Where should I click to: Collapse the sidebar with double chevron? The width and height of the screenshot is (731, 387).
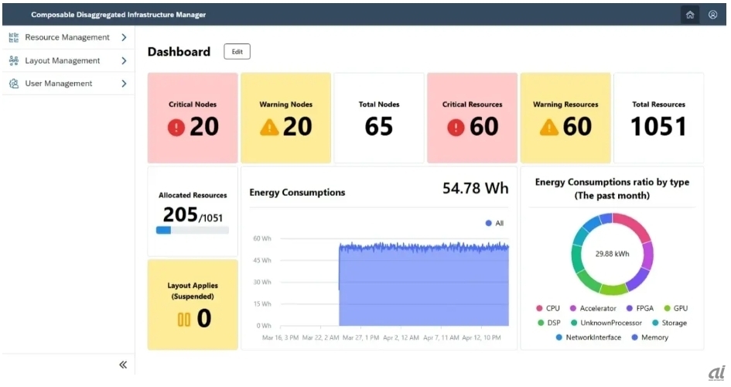coord(123,365)
